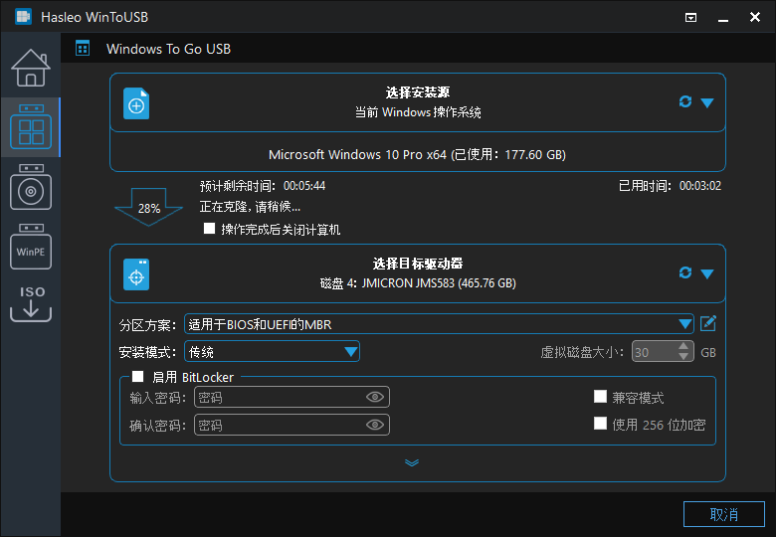Go to the Home sidebar icon

tap(31, 68)
